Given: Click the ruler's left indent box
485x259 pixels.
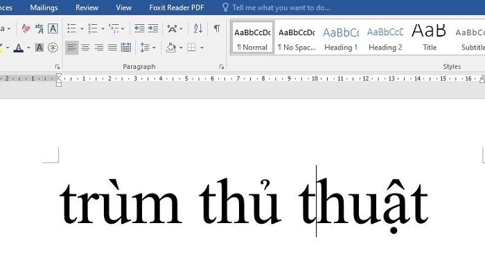Looking at the screenshot, I should point(58,84).
